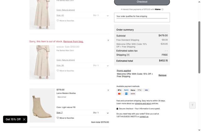Click the Mastercard payment icon
The width and height of the screenshot is (201, 132).
119,94
